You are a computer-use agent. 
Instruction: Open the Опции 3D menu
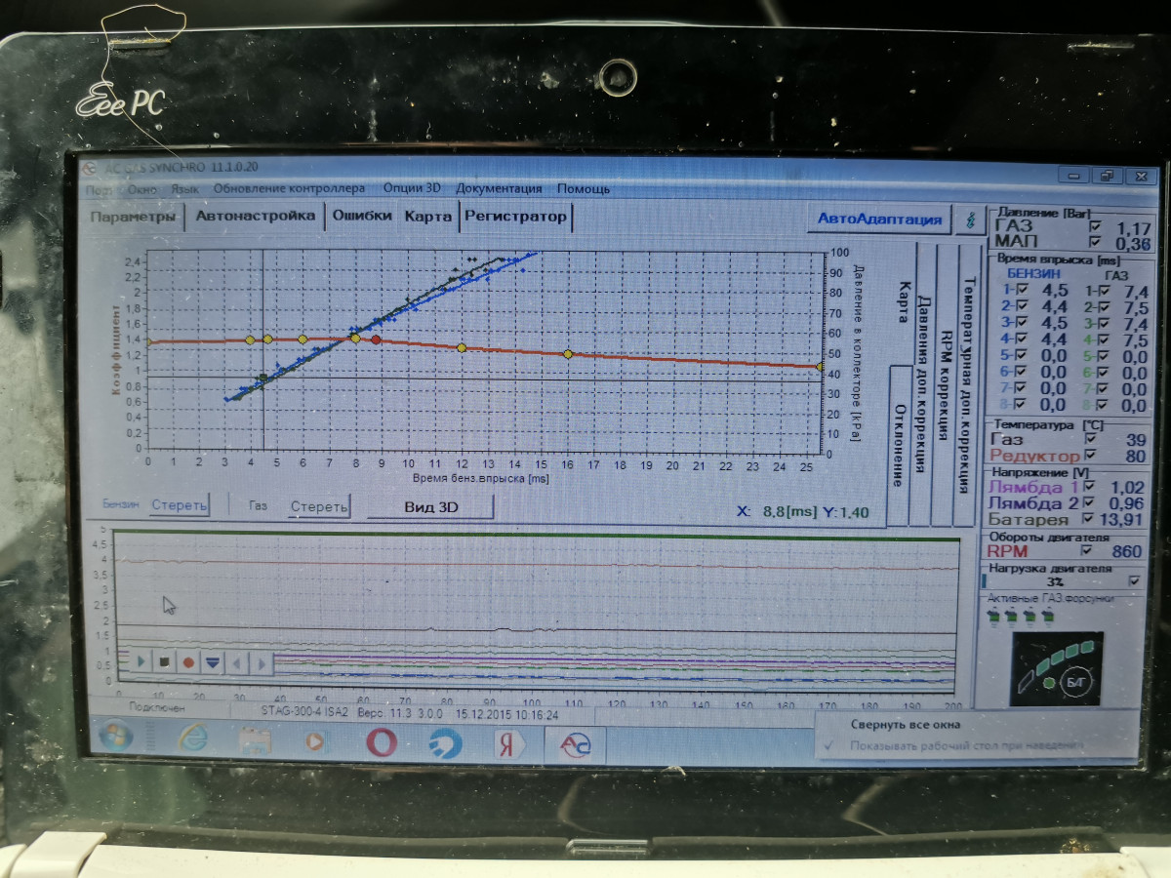[412, 188]
